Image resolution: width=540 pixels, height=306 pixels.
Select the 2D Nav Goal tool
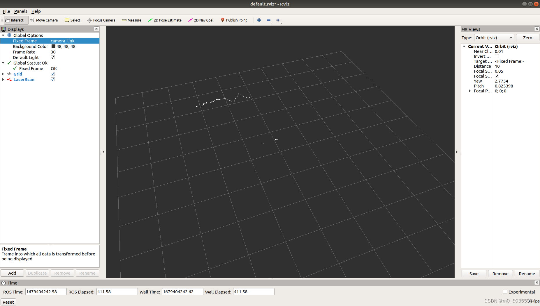click(x=201, y=20)
